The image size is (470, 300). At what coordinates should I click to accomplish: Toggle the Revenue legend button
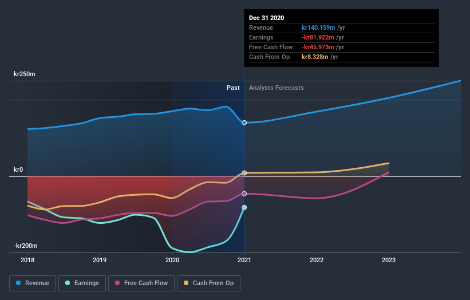pyautogui.click(x=33, y=283)
